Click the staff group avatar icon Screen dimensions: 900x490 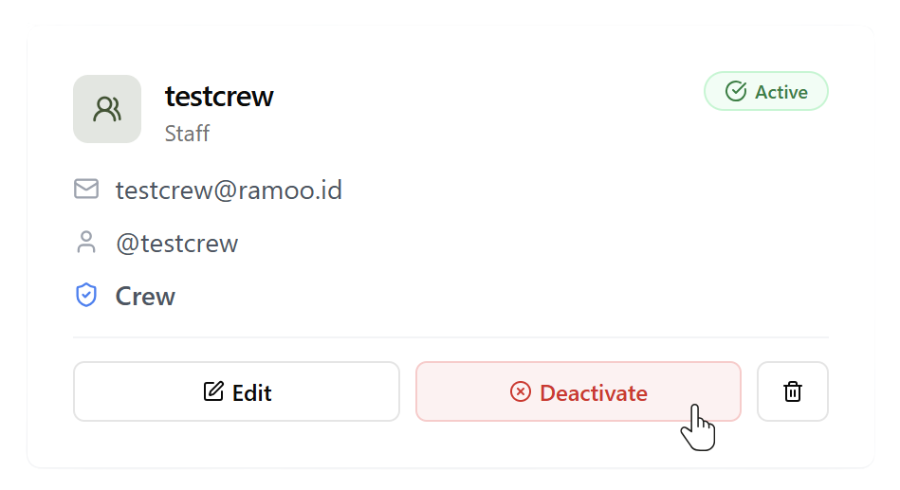coord(107,109)
